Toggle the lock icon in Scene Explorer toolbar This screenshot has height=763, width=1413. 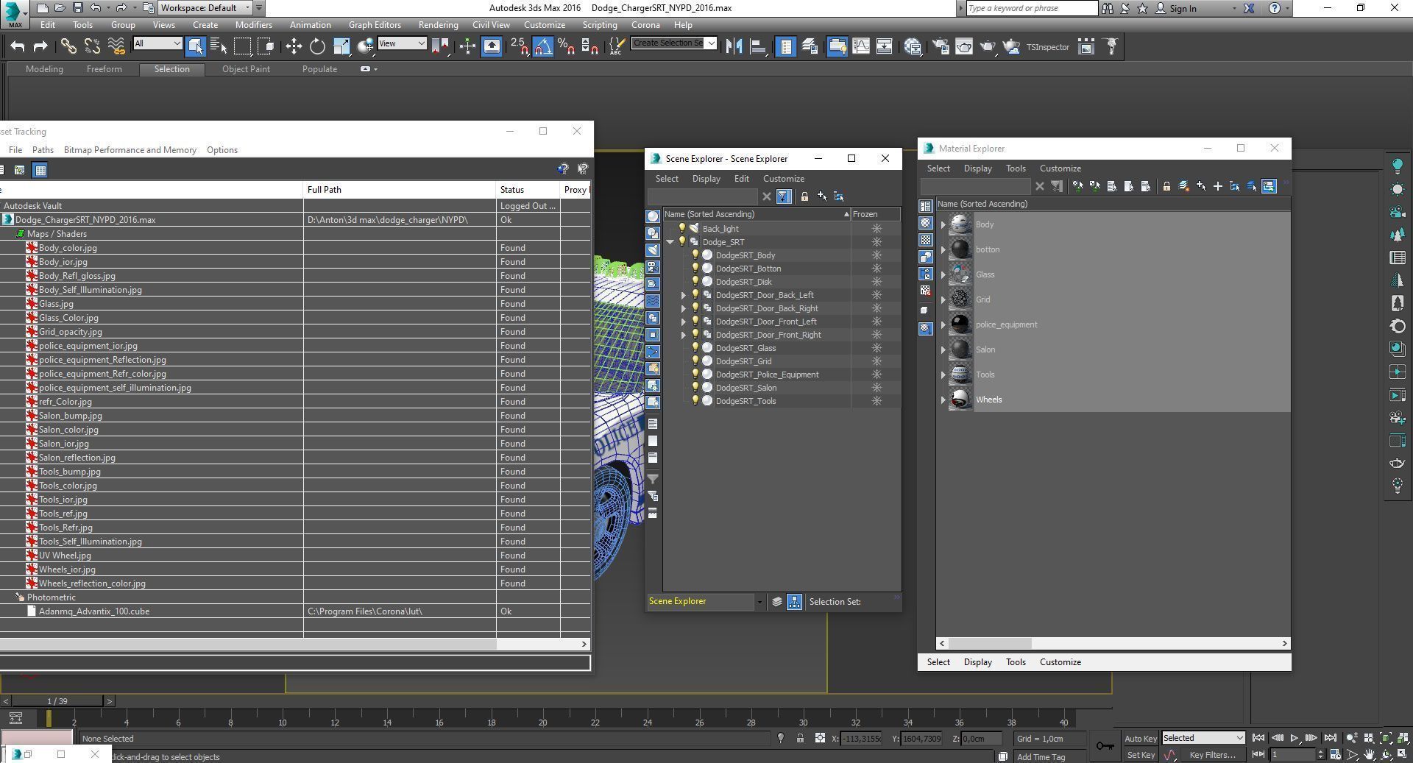click(x=804, y=196)
